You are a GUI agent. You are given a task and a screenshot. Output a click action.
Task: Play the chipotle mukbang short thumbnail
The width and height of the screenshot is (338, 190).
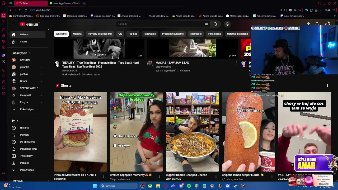click(x=248, y=132)
